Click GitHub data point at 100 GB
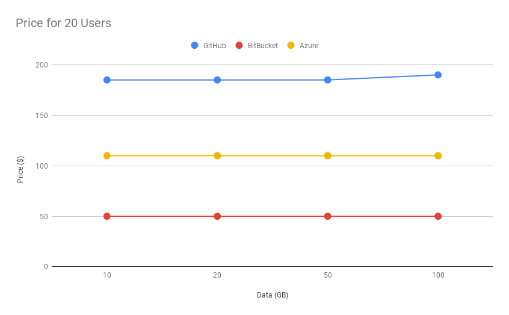This screenshot has width=509, height=315. [438, 75]
